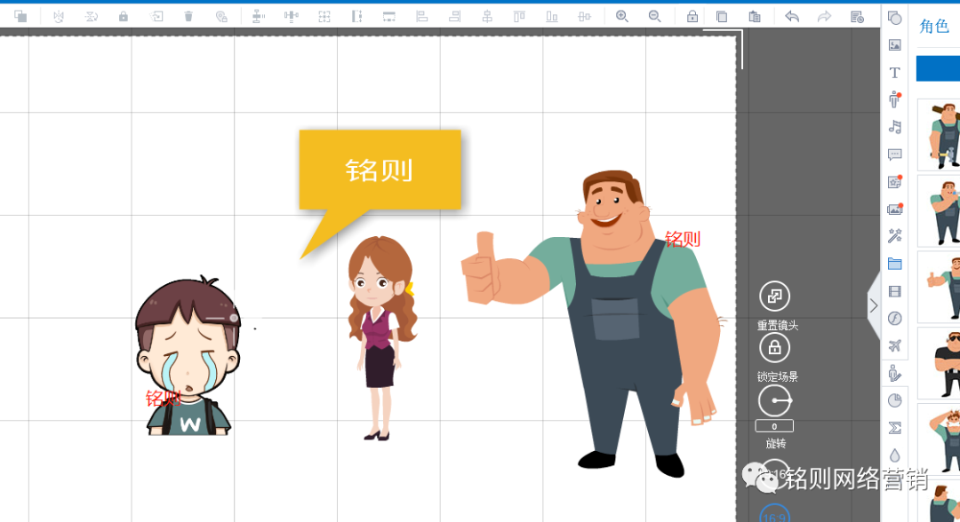Open the text tool in sidebar
Image resolution: width=960 pixels, height=522 pixels.
tap(895, 73)
